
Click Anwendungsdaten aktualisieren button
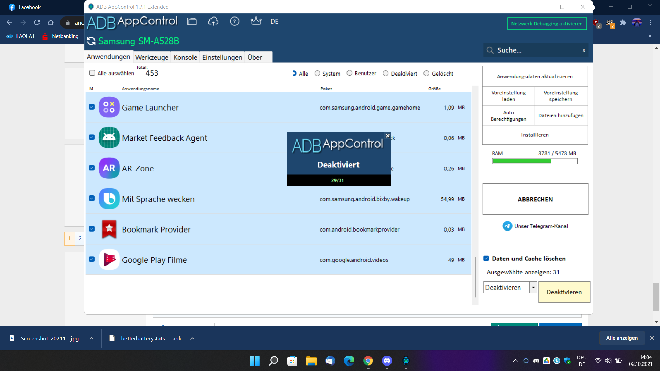coord(535,76)
